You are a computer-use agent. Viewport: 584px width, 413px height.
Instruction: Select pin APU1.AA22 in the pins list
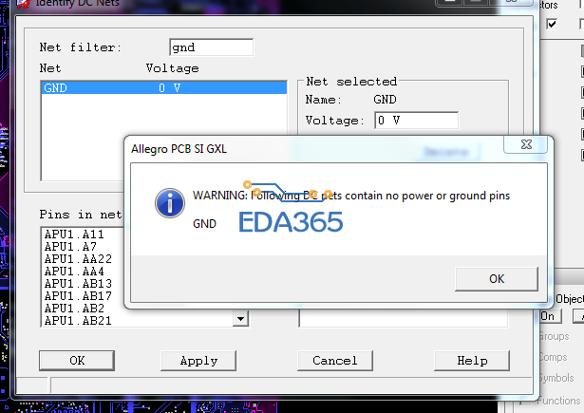[78, 259]
